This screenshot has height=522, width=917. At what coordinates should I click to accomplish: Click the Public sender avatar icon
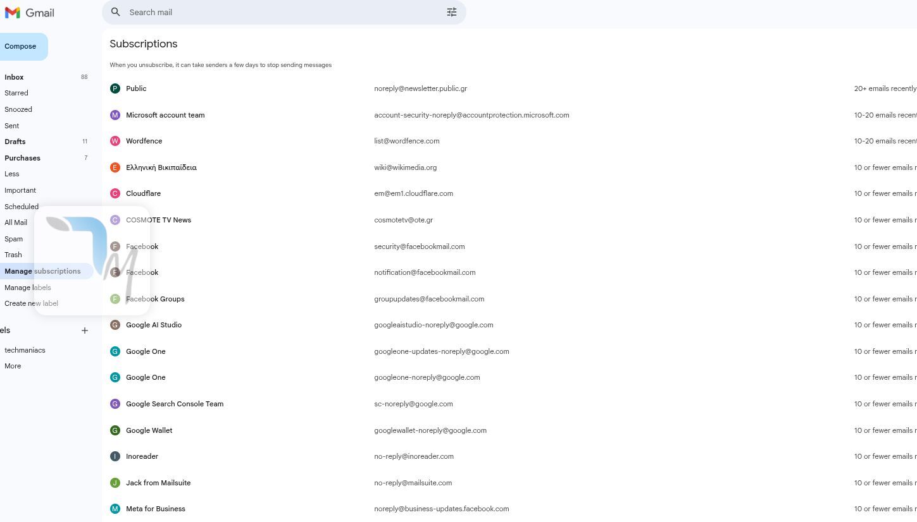[x=115, y=88]
